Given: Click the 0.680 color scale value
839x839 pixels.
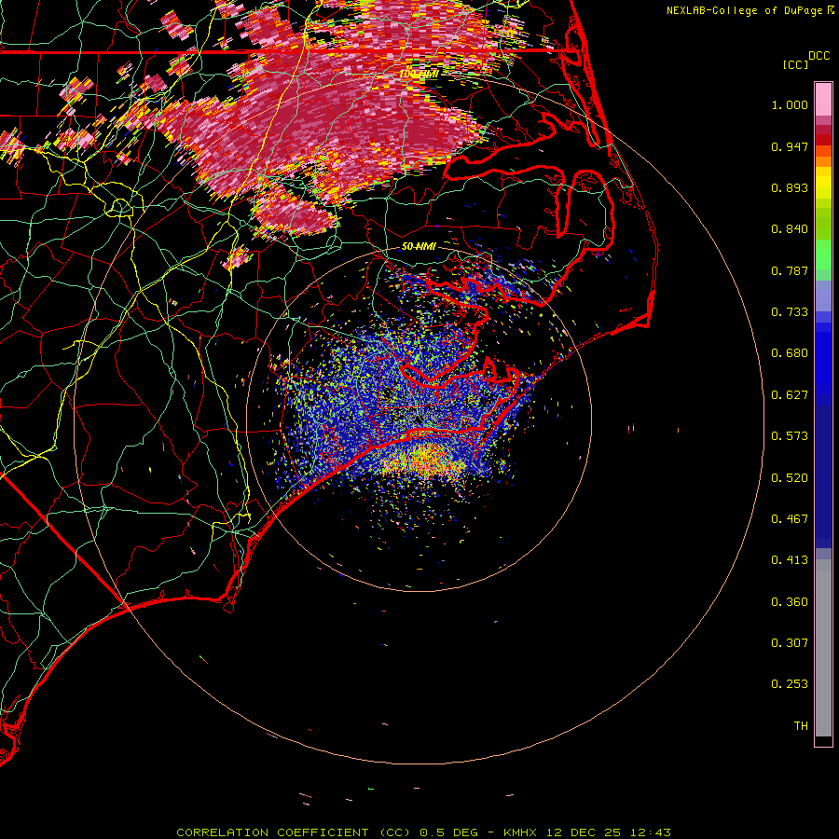Looking at the screenshot, I should 790,353.
